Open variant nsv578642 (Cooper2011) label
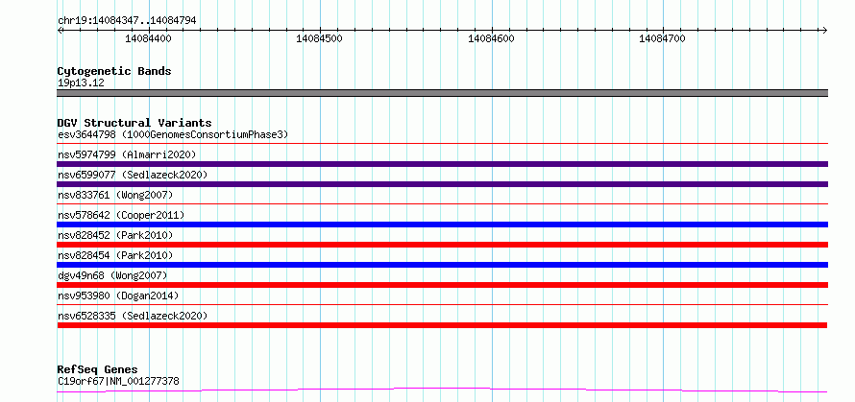The image size is (855, 402). coord(121,215)
